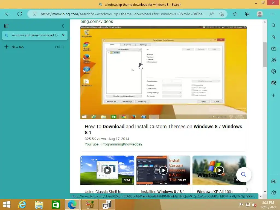Add this page to favorites
Viewport: 280px width, 210px height.
pyautogui.click(x=221, y=14)
